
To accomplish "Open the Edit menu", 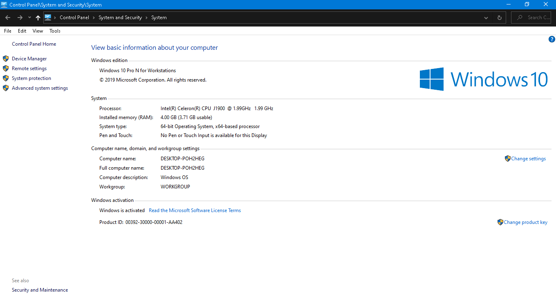I will pyautogui.click(x=22, y=31).
